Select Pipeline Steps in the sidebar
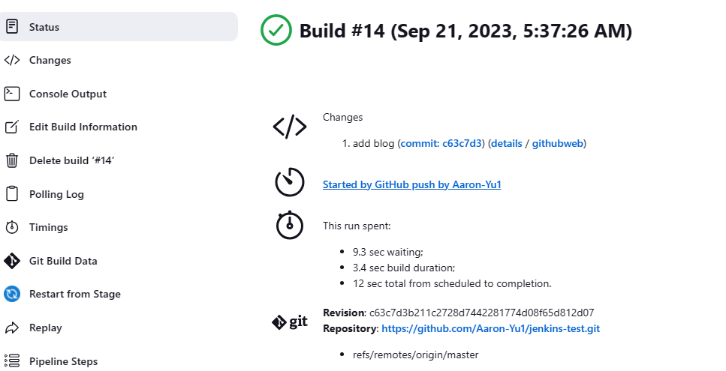Image resolution: width=726 pixels, height=371 pixels. (x=63, y=361)
